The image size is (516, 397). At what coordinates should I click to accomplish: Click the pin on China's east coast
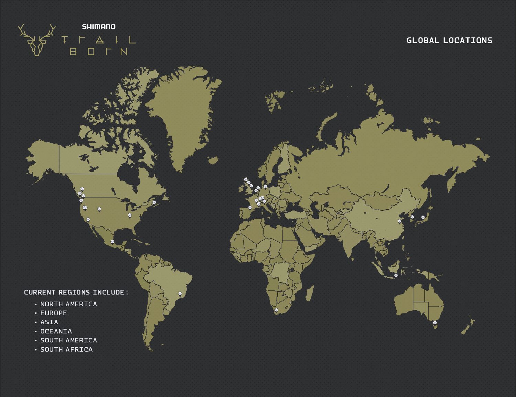400,221
